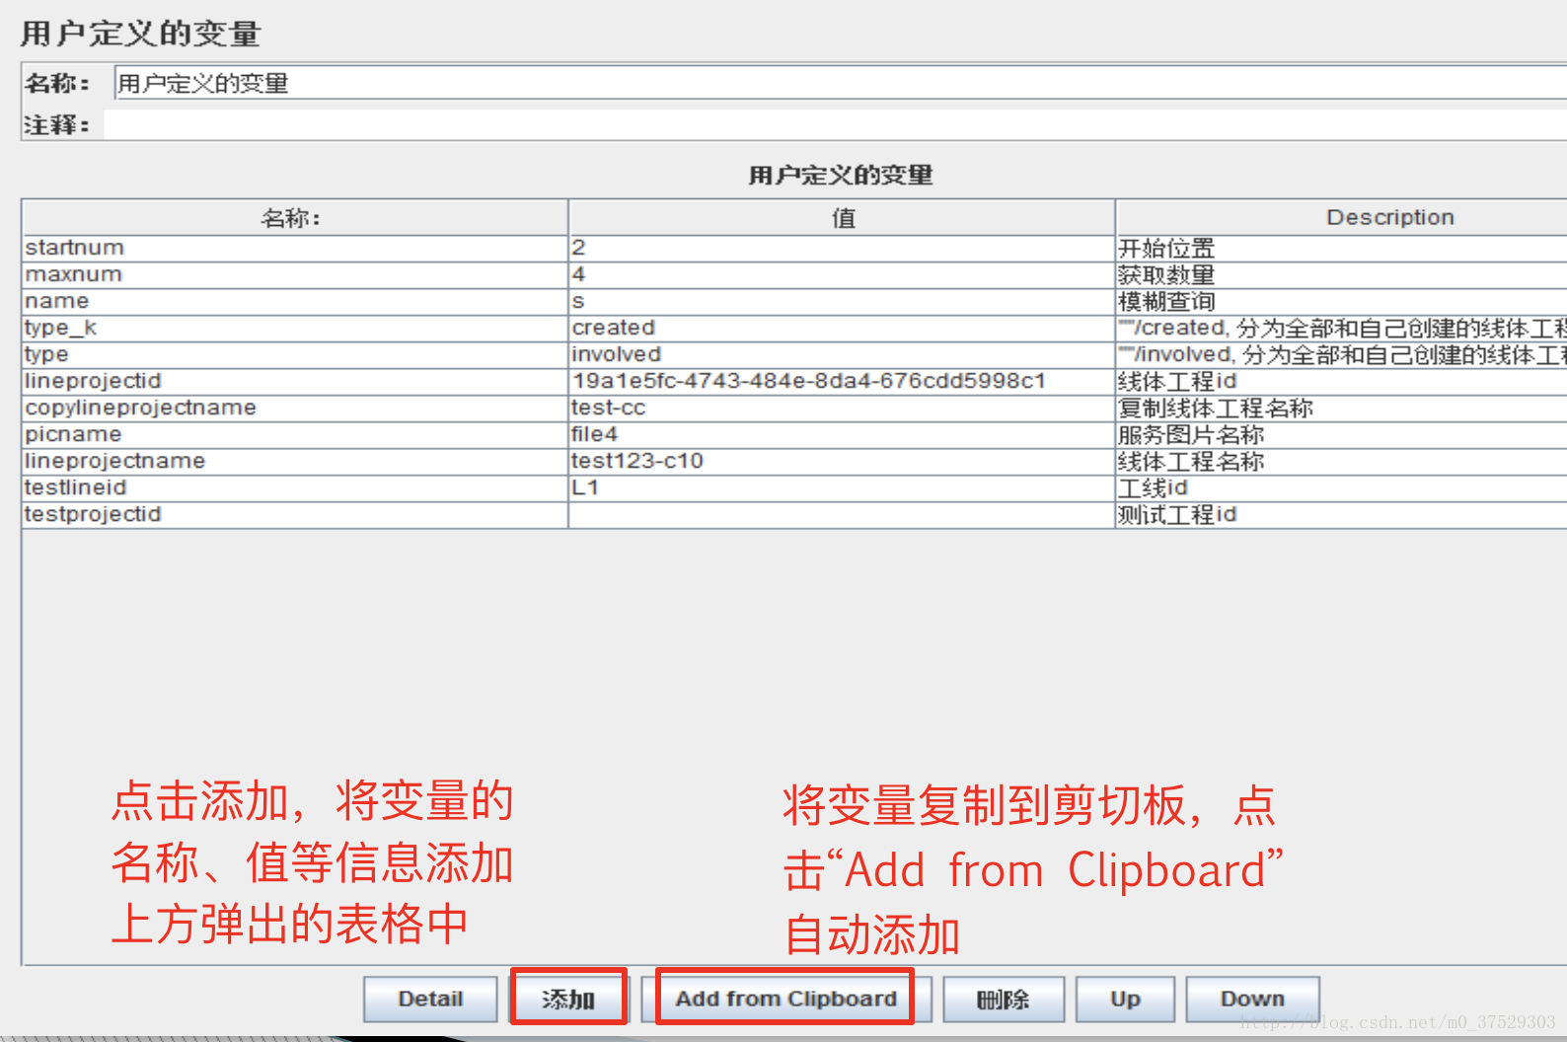Click description 开始位置
This screenshot has height=1042, width=1567.
[1341, 248]
